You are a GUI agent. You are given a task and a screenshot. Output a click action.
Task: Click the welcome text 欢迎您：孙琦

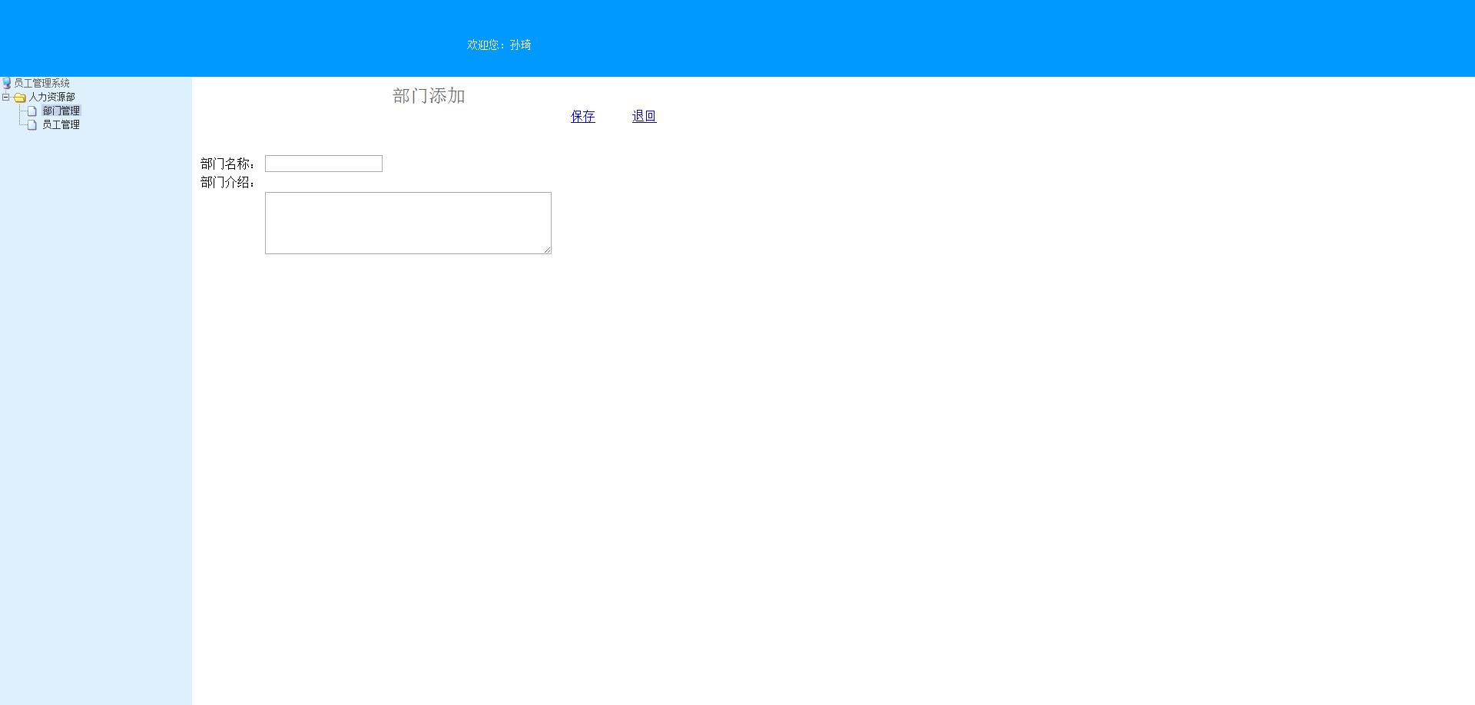pos(499,45)
